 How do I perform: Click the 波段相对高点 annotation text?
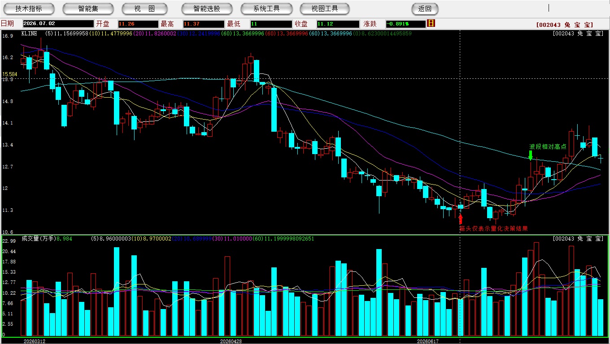(548, 146)
